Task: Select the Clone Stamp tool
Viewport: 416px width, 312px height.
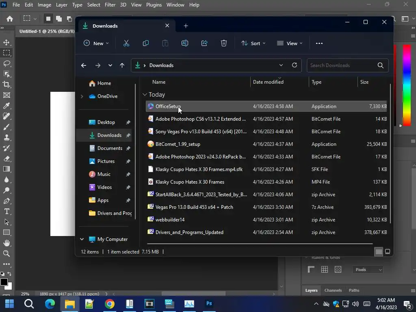Action: tap(6, 137)
